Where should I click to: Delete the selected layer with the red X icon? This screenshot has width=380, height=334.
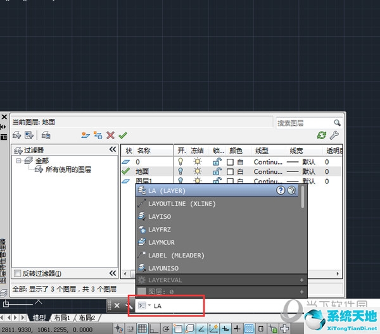click(110, 135)
